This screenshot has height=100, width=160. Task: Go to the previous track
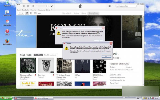coord(24,6)
